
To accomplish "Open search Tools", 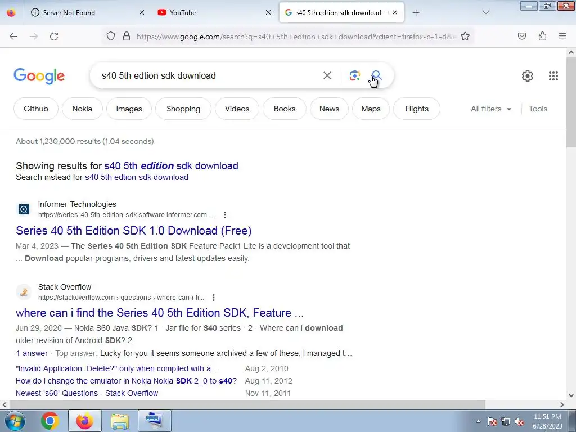I will tap(538, 109).
